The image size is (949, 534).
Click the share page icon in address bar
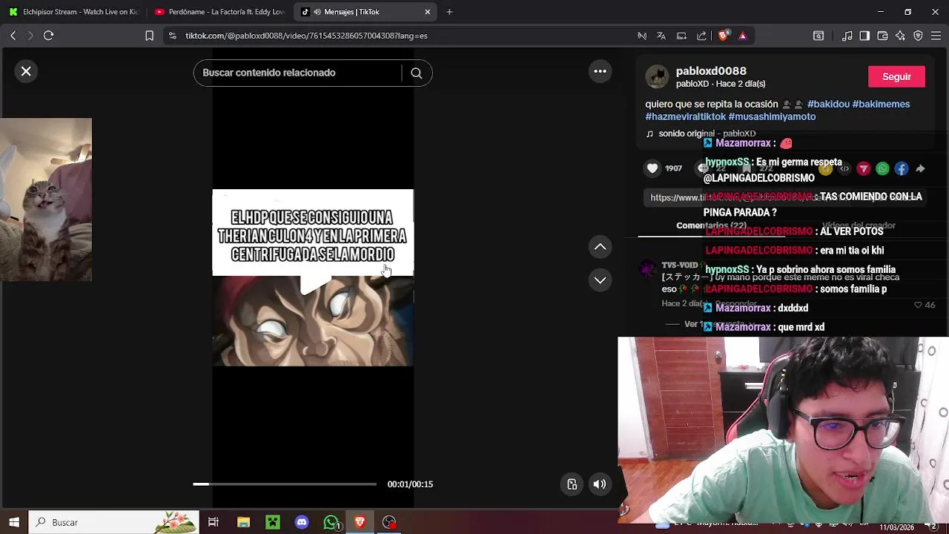point(701,36)
